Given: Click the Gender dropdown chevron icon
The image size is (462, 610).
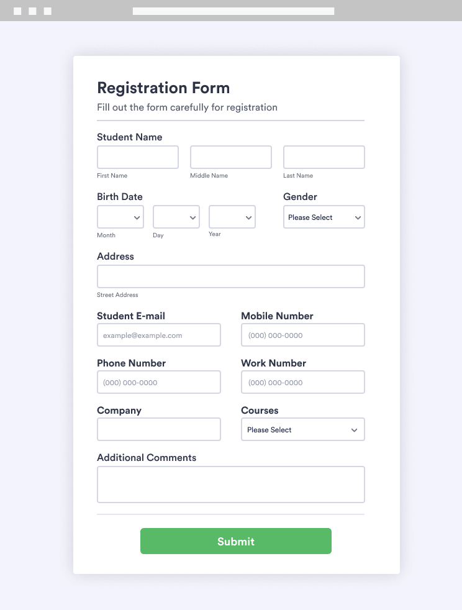Looking at the screenshot, I should tap(358, 217).
